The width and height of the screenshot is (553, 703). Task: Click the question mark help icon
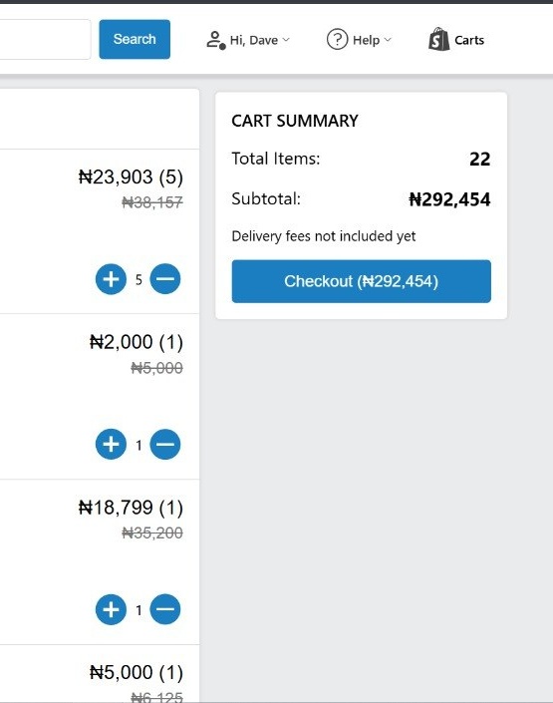point(337,40)
